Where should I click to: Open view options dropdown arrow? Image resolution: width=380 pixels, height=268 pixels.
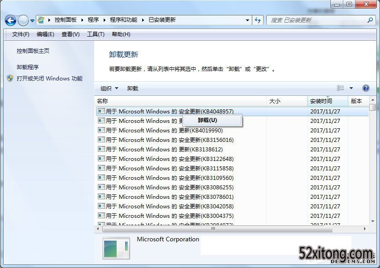pos(351,88)
